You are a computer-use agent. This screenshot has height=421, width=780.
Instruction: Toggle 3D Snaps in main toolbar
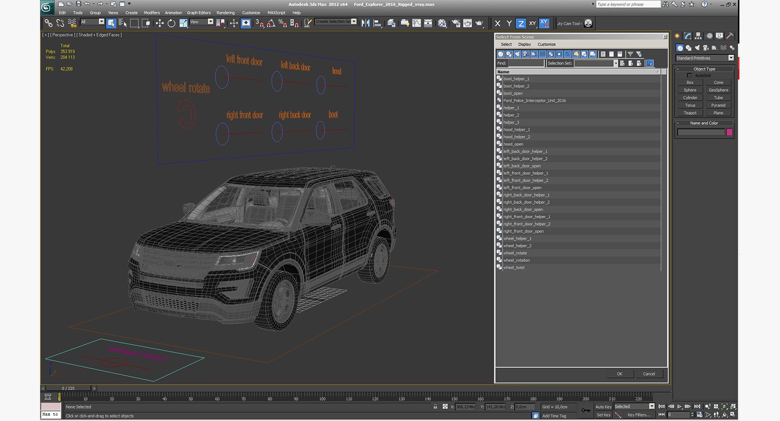coord(259,23)
